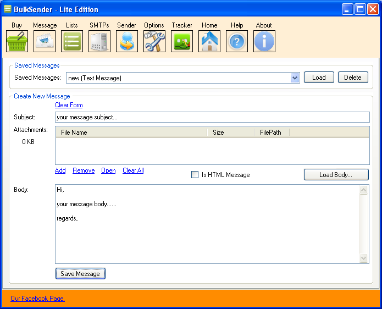
Task: Open the SMTPs server icon
Action: coord(99,41)
